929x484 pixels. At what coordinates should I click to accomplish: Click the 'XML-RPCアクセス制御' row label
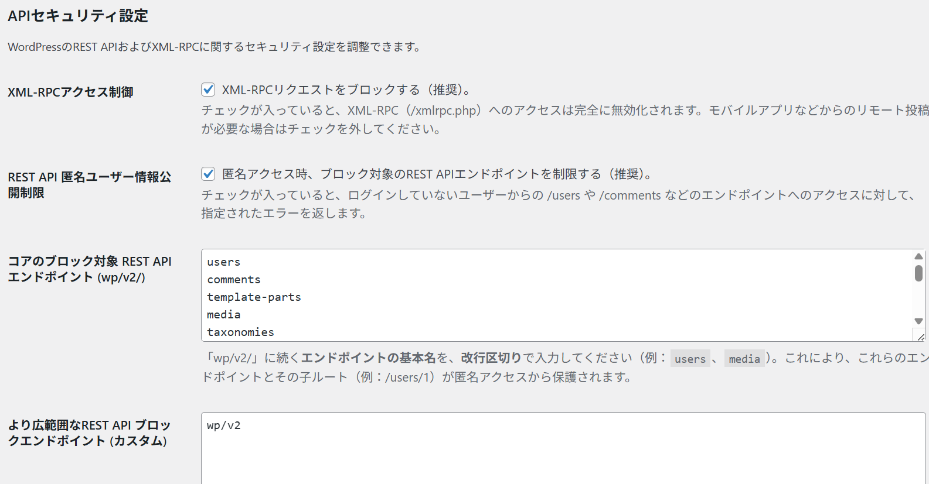pos(70,92)
